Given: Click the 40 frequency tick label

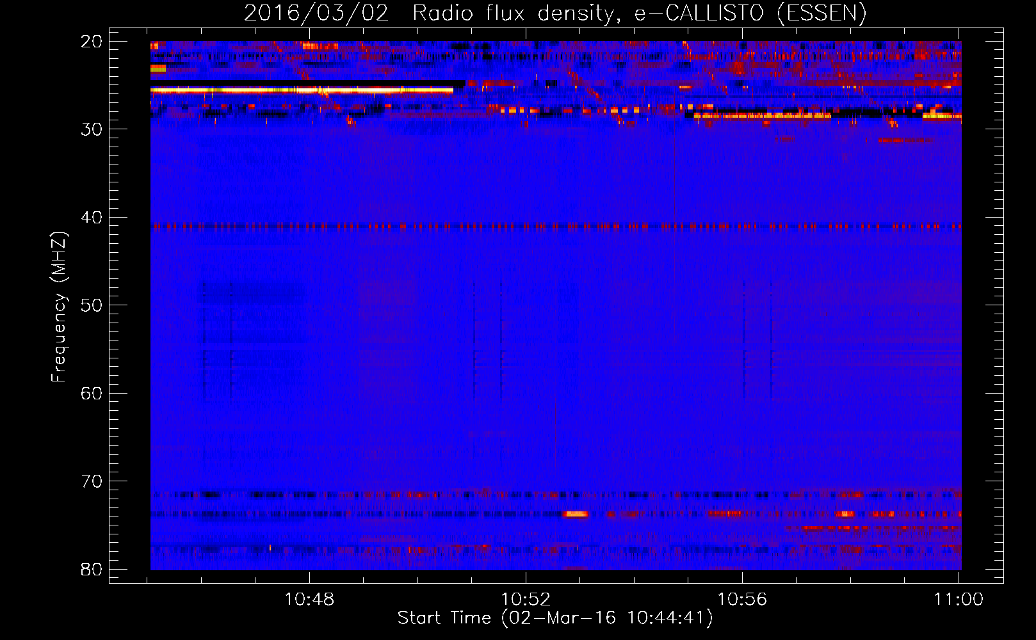Looking at the screenshot, I should coord(92,218).
